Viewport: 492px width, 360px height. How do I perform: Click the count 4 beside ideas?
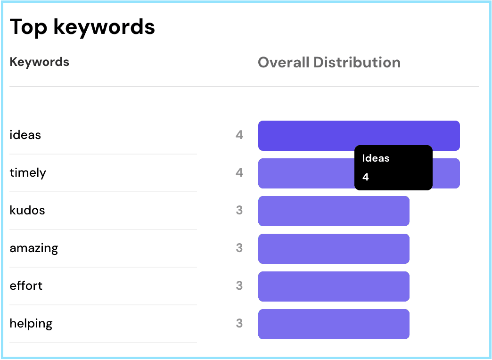click(x=239, y=135)
